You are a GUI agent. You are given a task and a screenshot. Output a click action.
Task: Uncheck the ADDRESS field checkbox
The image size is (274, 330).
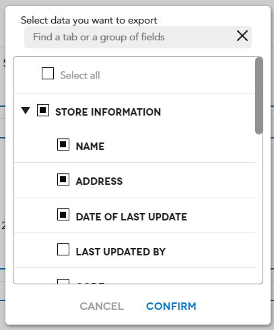tap(63, 179)
